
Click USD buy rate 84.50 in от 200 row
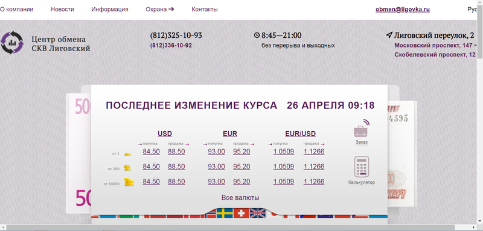pos(152,167)
